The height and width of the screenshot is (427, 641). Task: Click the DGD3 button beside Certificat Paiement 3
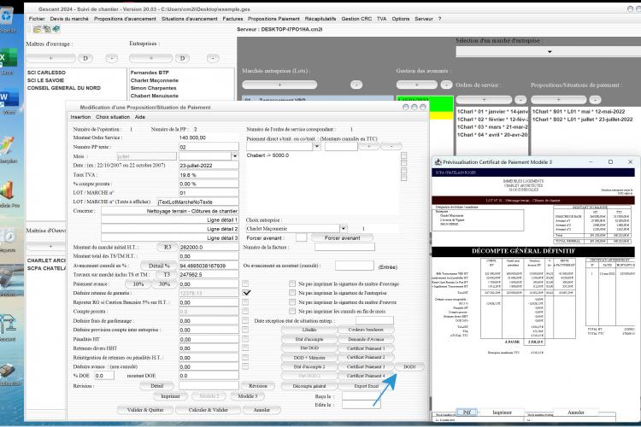tap(409, 366)
